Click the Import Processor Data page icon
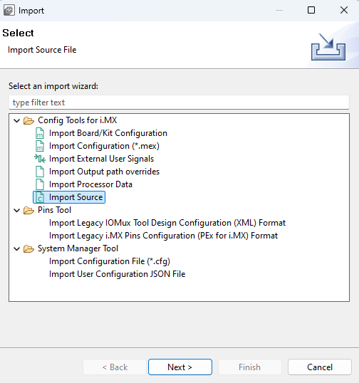Image resolution: width=359 pixels, height=383 pixels. pos(40,184)
